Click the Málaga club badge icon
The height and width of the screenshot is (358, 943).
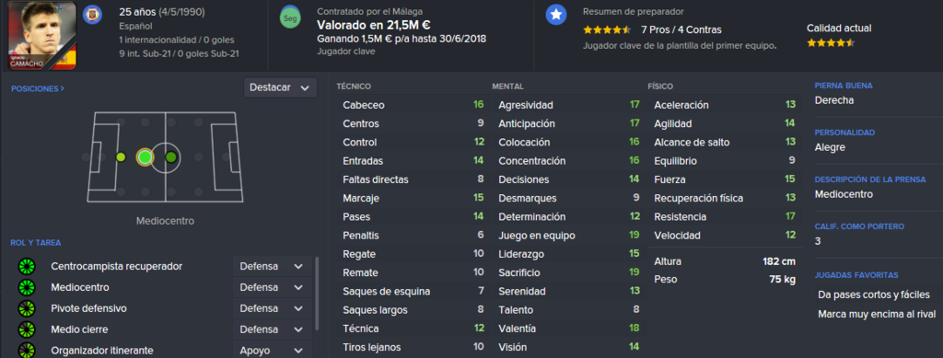(x=93, y=13)
